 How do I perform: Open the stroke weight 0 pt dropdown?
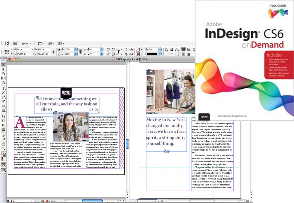(x=160, y=50)
